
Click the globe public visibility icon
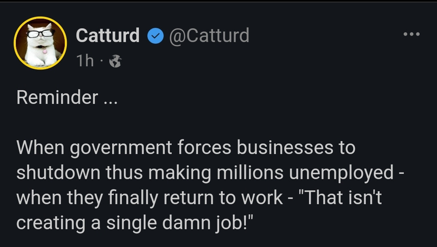(x=115, y=61)
